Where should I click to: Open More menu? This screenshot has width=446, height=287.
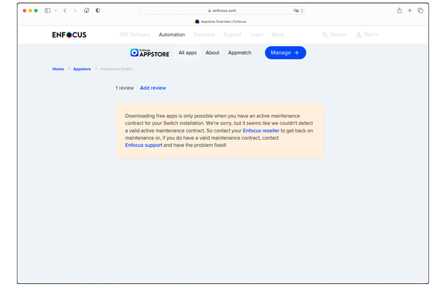coord(277,35)
